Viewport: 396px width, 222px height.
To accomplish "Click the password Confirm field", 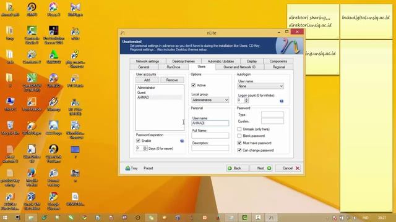I will click(x=272, y=121).
